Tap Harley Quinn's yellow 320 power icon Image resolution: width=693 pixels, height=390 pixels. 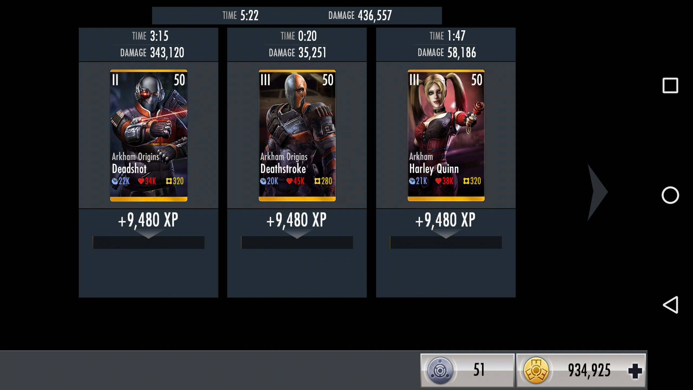click(x=466, y=181)
